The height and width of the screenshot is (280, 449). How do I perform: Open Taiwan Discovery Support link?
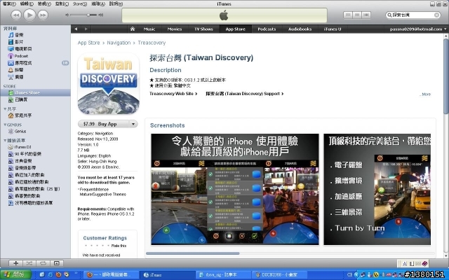(x=245, y=94)
